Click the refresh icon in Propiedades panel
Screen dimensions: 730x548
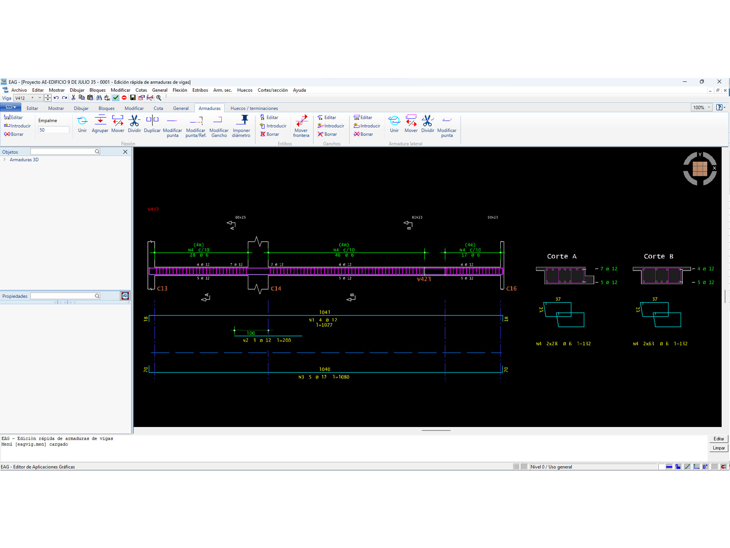(125, 296)
